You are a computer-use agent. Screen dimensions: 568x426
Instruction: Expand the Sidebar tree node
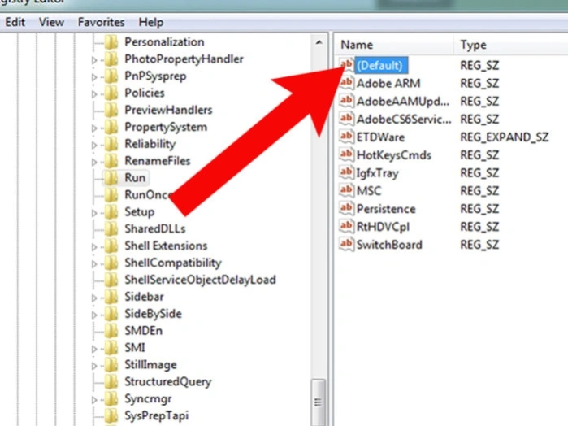point(94,298)
